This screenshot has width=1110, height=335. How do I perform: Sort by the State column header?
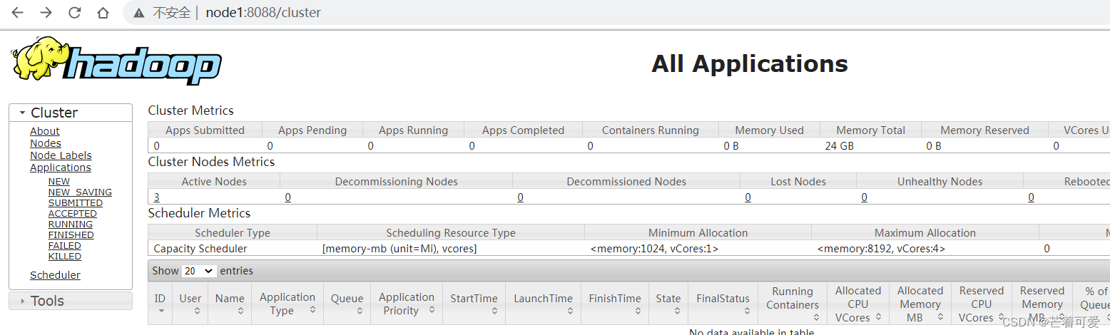[668, 298]
